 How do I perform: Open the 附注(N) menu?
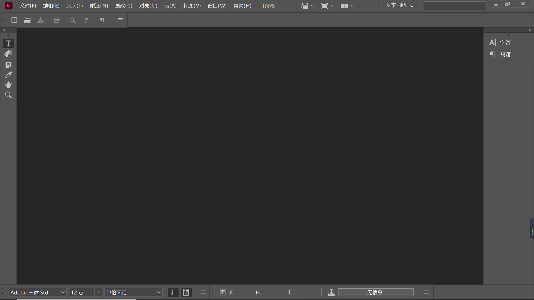point(99,6)
